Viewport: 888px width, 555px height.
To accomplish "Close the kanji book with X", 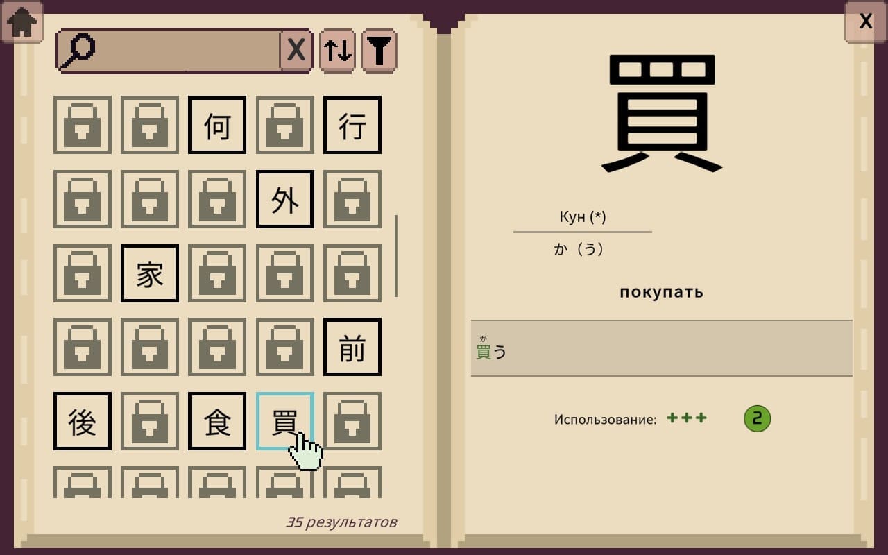I will click(x=866, y=22).
